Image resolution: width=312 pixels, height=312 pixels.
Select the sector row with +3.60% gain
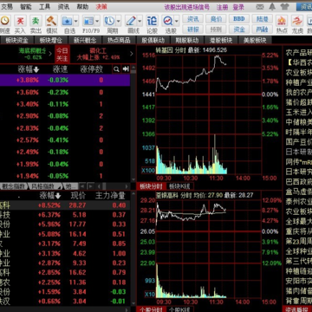point(65,93)
